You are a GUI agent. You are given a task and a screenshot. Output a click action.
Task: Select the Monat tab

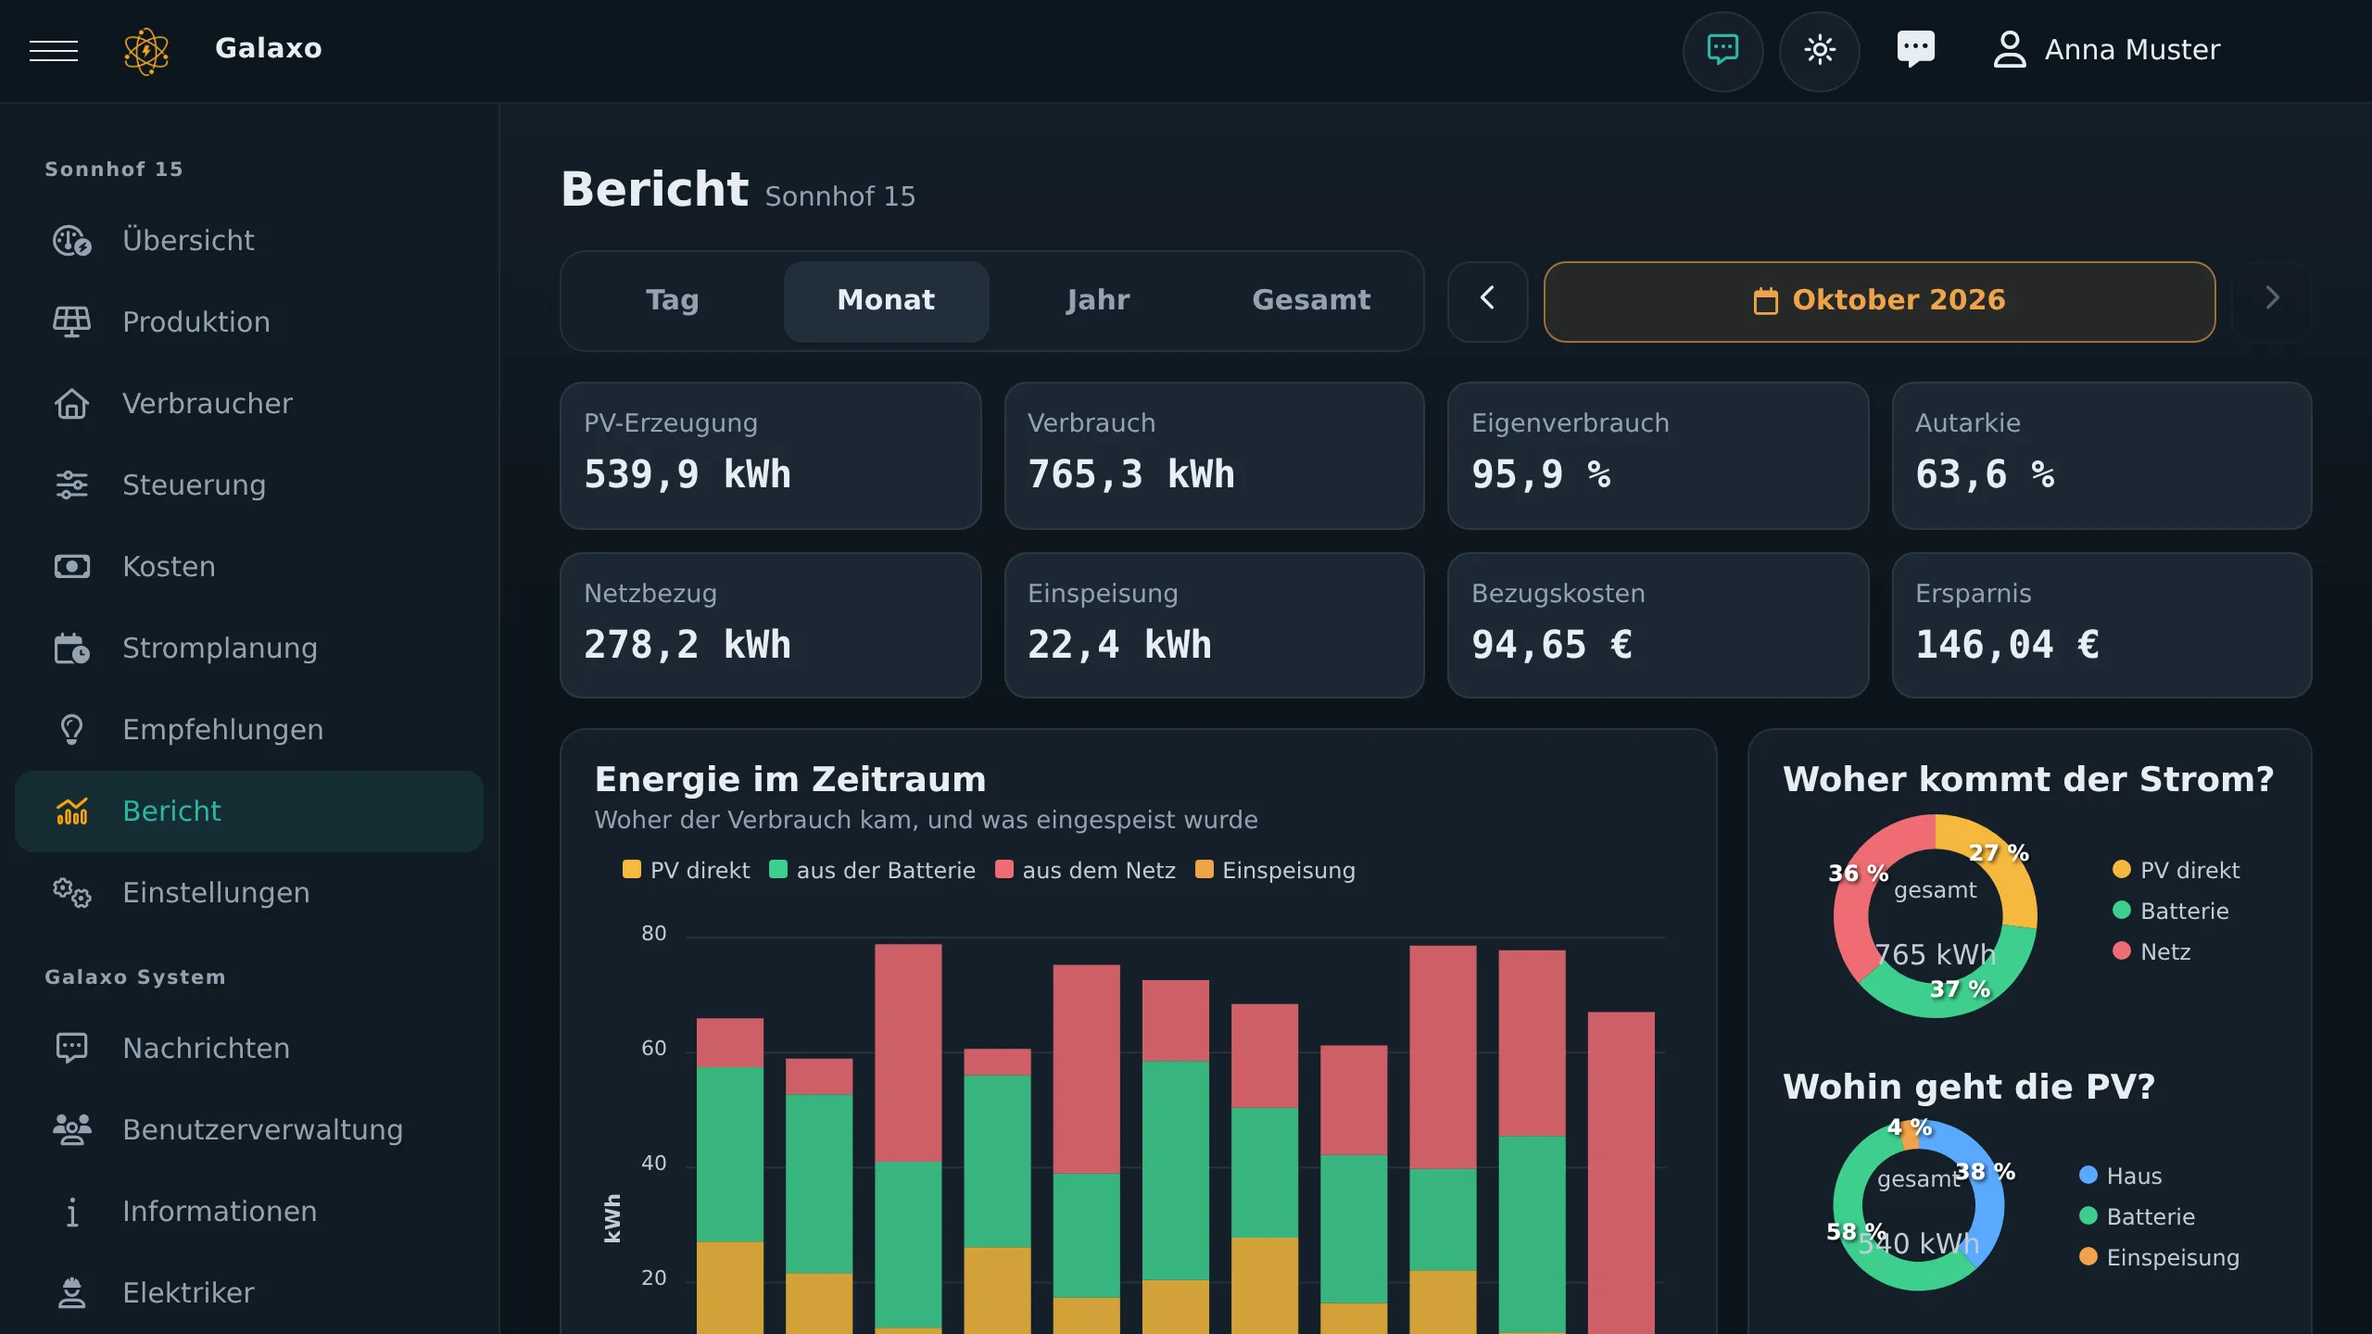[886, 301]
